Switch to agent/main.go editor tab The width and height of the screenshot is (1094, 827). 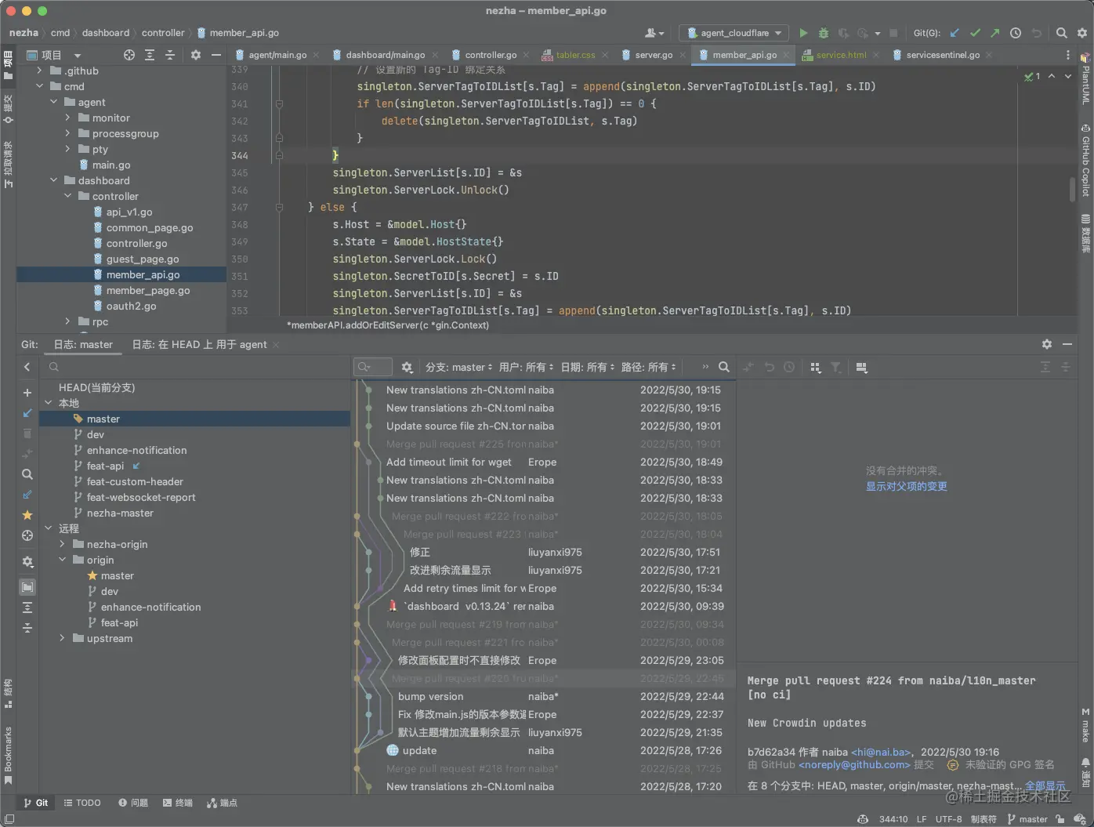[x=277, y=55]
